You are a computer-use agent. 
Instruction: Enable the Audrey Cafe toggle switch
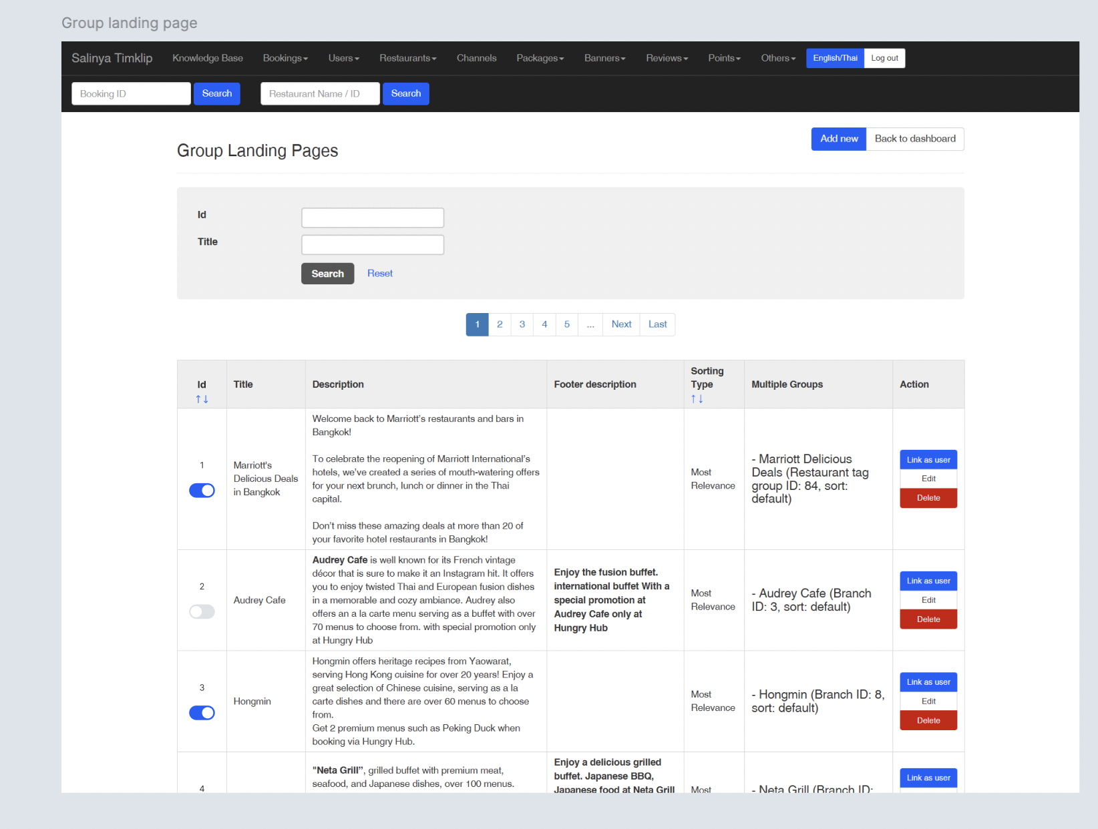click(202, 612)
